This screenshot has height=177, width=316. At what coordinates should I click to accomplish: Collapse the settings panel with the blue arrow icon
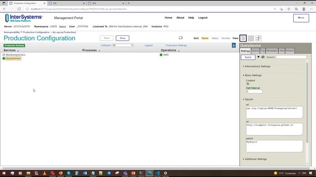click(x=234, y=45)
